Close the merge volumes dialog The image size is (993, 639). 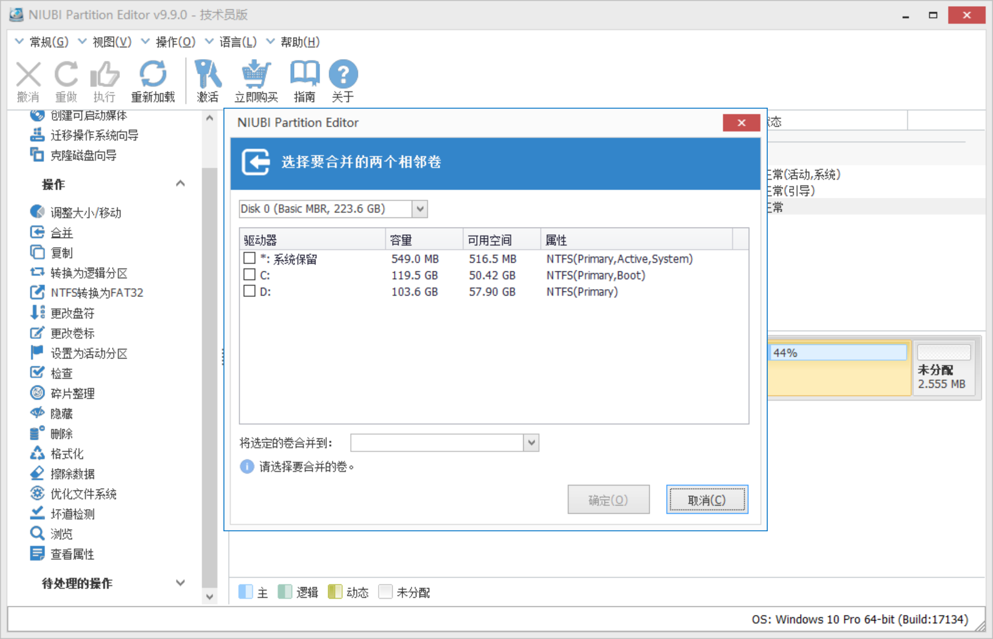coord(741,122)
